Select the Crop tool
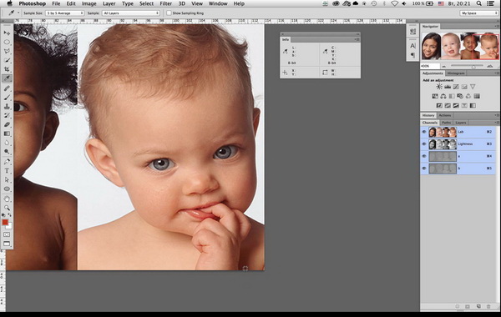Screen dimensions: 501x317 (7, 69)
